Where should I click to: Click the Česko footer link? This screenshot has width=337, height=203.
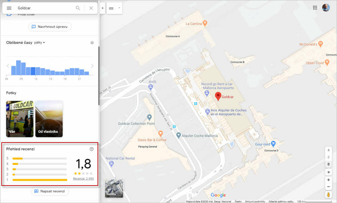[x=238, y=202]
